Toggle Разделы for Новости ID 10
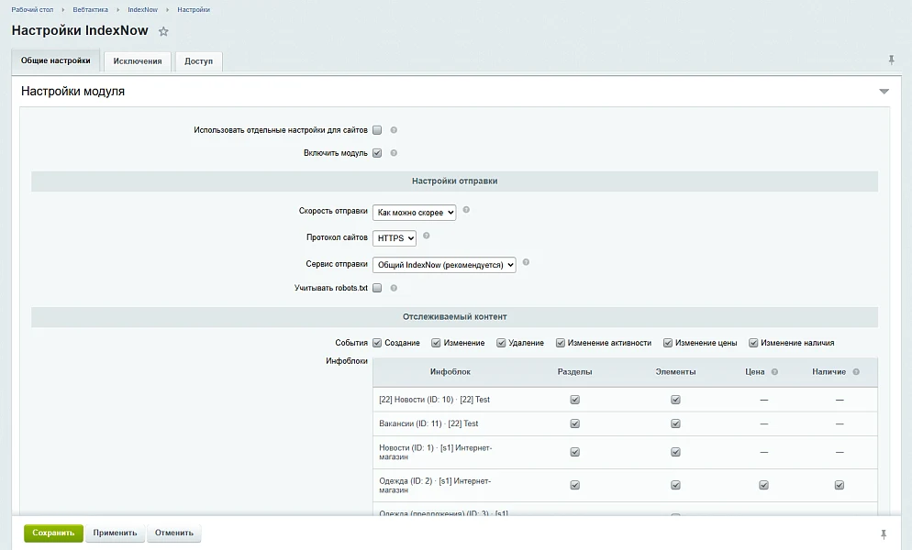This screenshot has height=550, width=912. click(x=574, y=400)
